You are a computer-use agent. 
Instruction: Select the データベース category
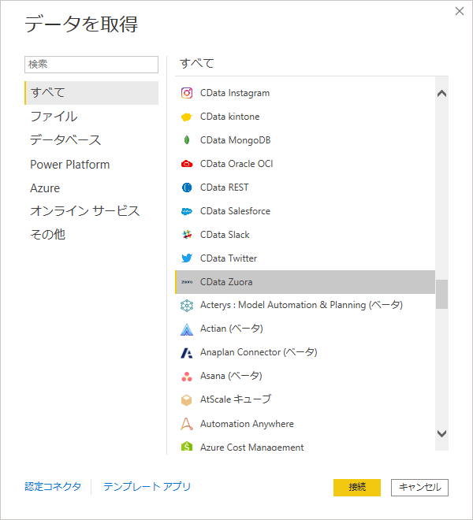point(65,140)
